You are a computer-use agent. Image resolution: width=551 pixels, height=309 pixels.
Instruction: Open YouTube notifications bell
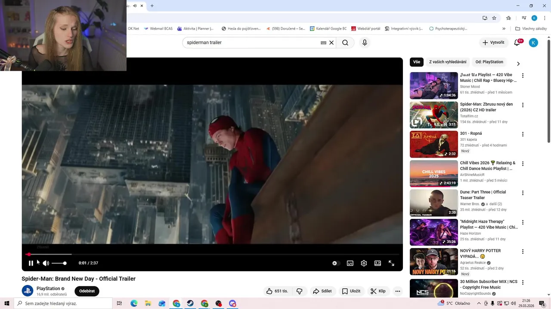517,42
